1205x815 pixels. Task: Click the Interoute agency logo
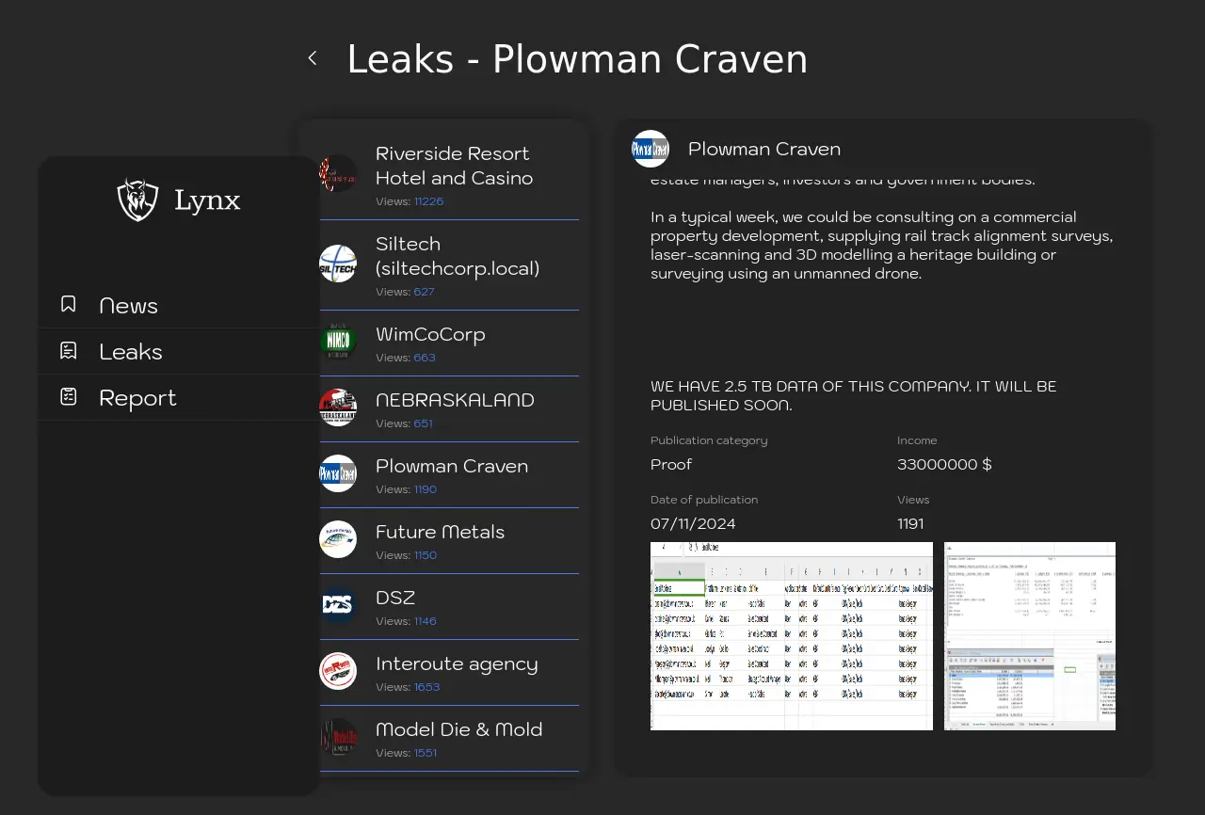[338, 671]
